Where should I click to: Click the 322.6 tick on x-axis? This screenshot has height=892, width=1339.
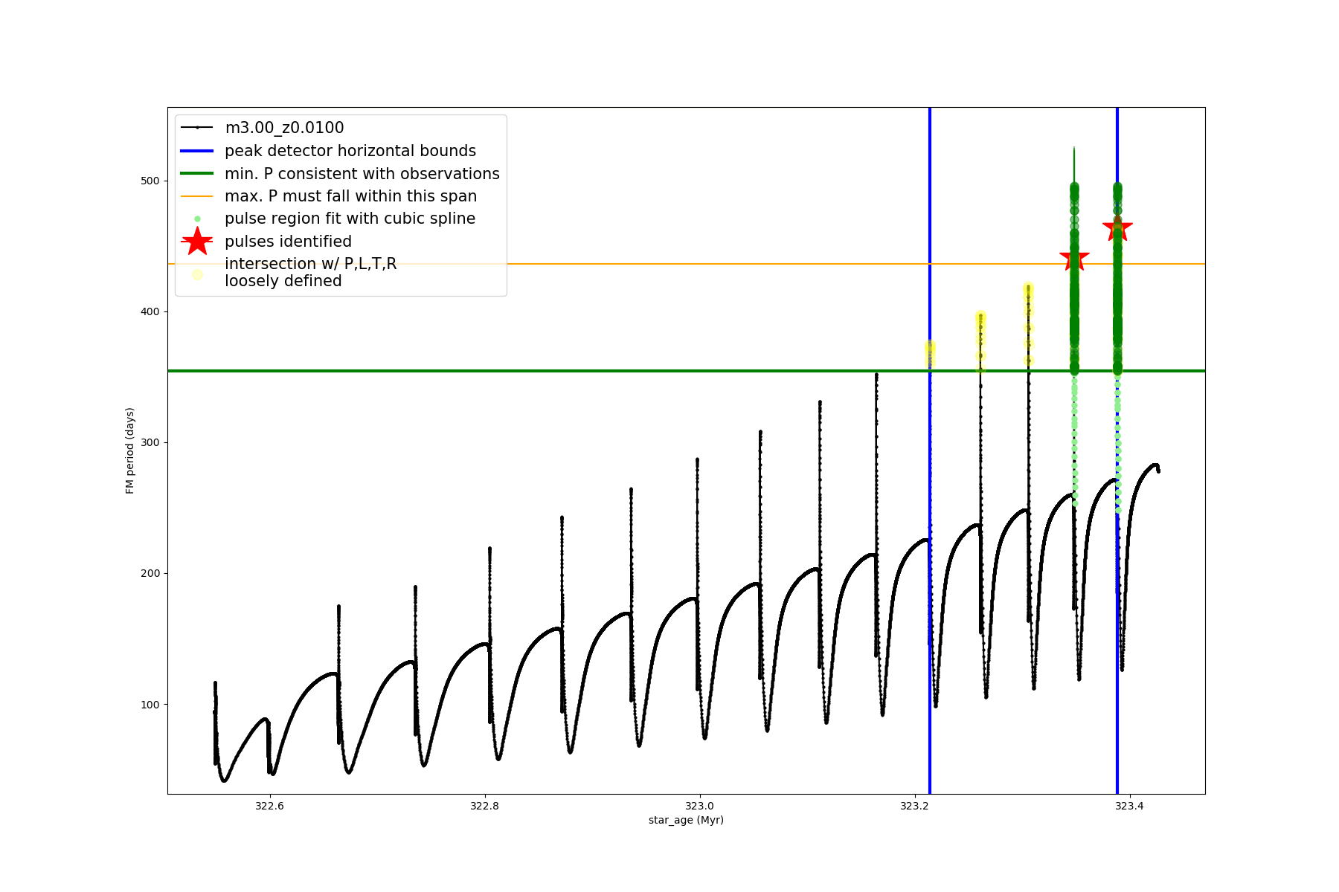[x=270, y=806]
